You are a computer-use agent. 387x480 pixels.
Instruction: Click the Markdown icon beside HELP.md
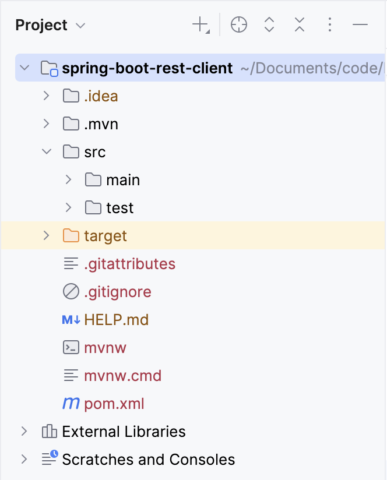(71, 320)
